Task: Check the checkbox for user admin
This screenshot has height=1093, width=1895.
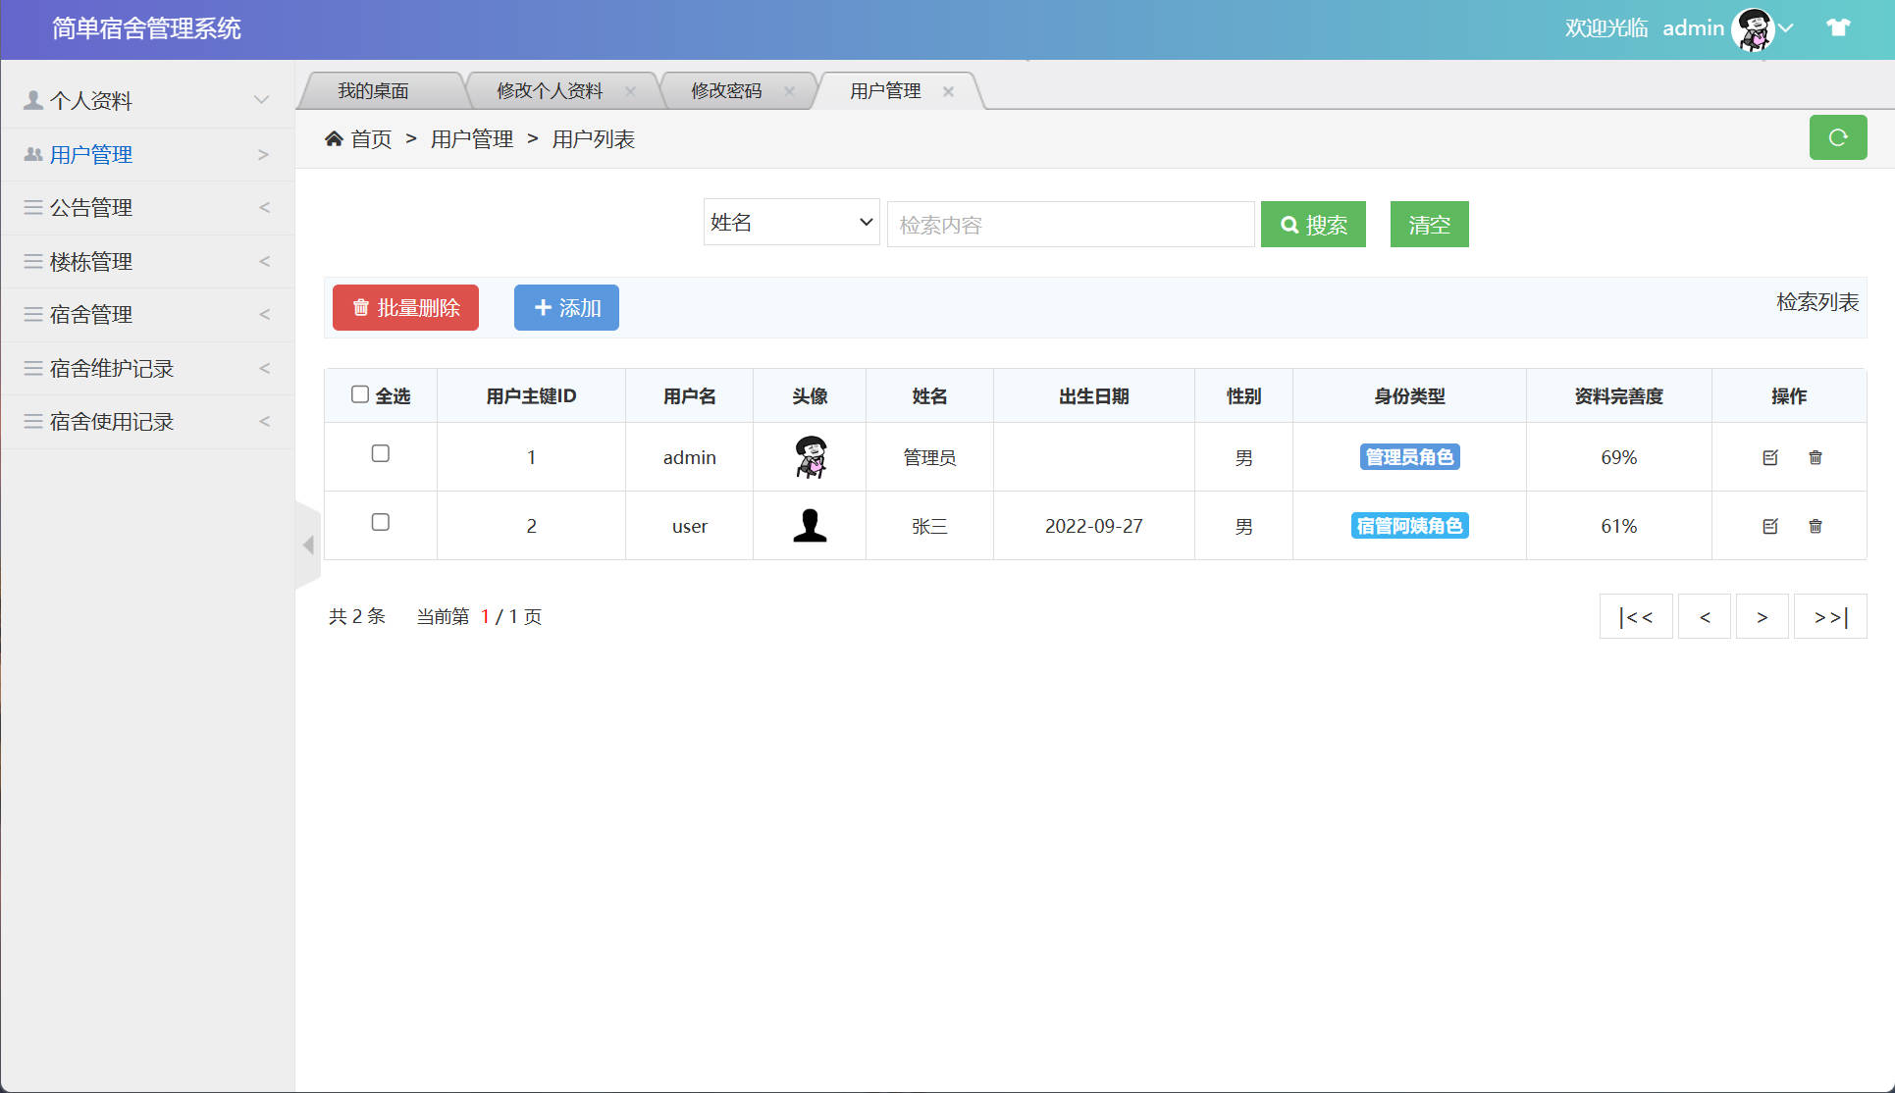Action: pos(380,453)
